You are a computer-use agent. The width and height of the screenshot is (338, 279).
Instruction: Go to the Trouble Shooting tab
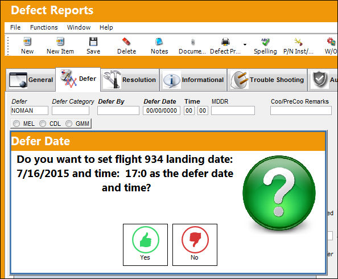[267, 80]
